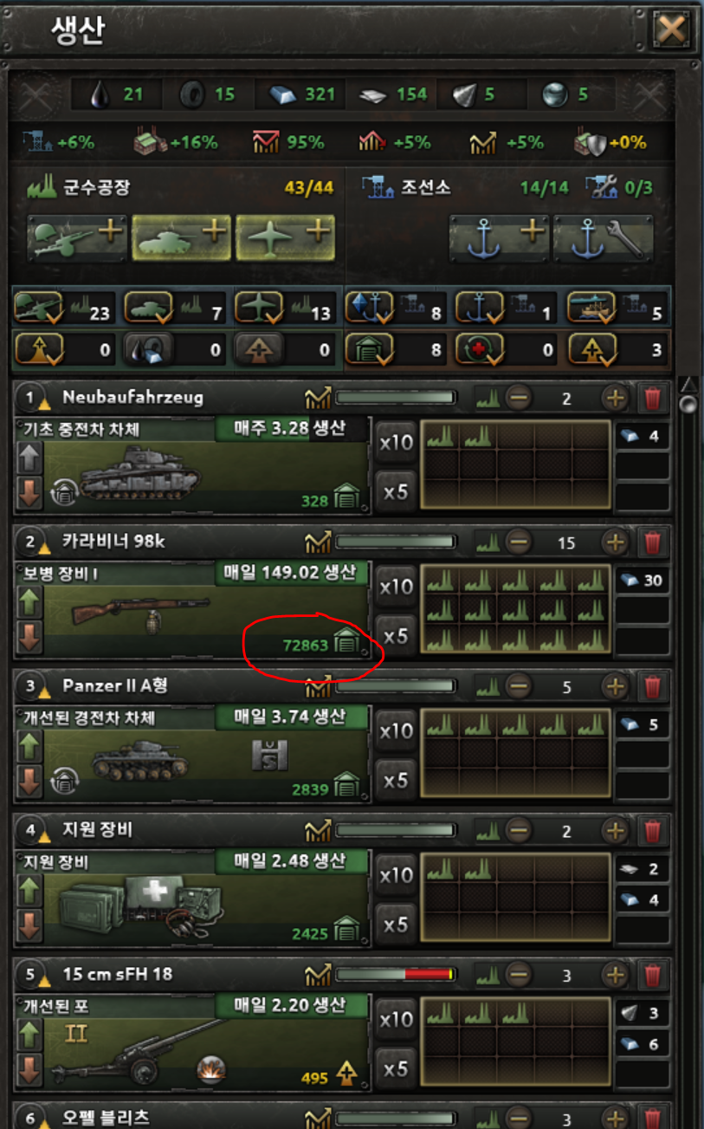Click x5 button for 지원 장비 line
Image resolution: width=704 pixels, height=1129 pixels.
pos(396,925)
